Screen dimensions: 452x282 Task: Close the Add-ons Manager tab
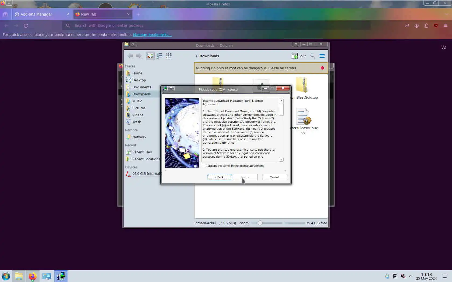[68, 14]
